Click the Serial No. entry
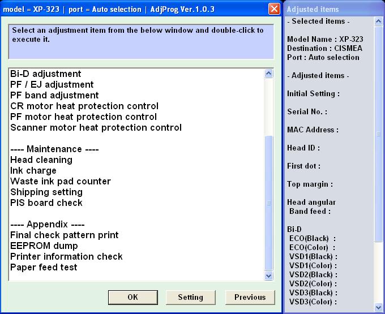 pos(307,112)
